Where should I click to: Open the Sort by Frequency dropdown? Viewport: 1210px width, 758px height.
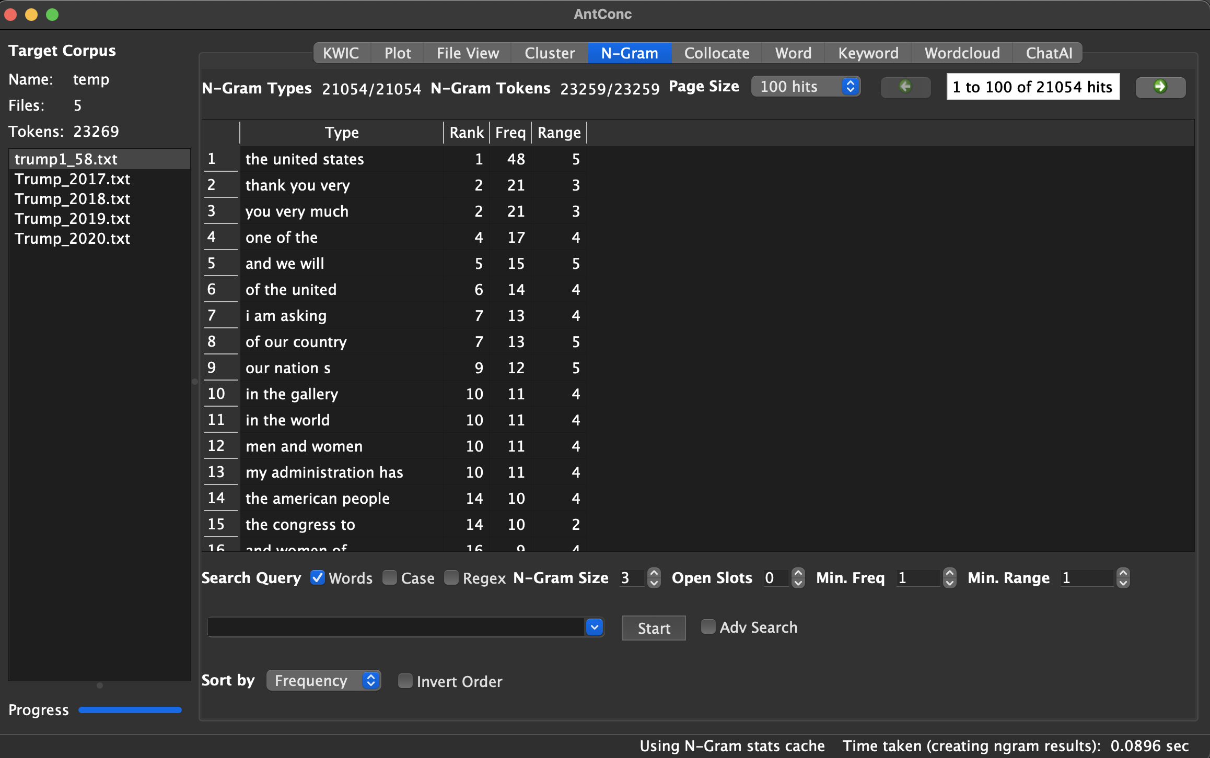point(323,680)
